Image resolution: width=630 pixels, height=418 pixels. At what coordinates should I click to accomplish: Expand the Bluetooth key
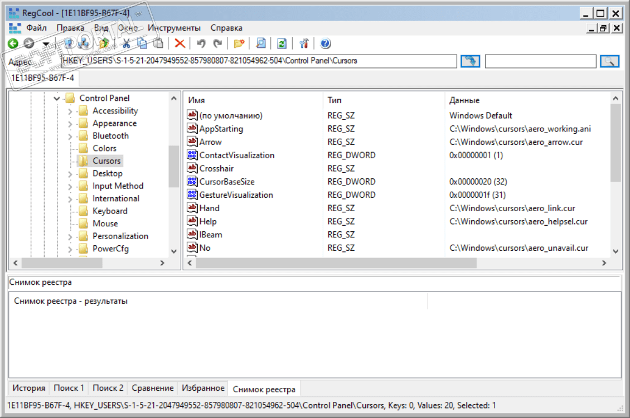[x=70, y=136]
